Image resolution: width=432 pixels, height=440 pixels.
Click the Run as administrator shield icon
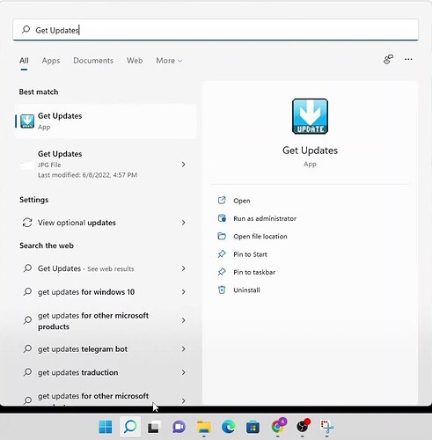pyautogui.click(x=222, y=218)
